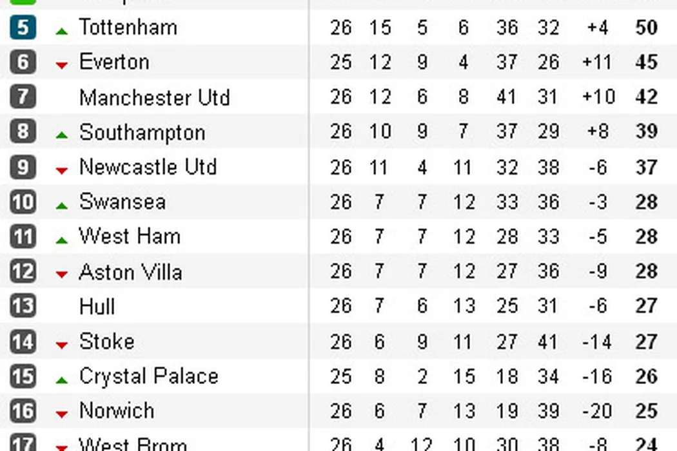Click Southampton's +8 goal difference
The image size is (677, 451).
[x=597, y=131]
